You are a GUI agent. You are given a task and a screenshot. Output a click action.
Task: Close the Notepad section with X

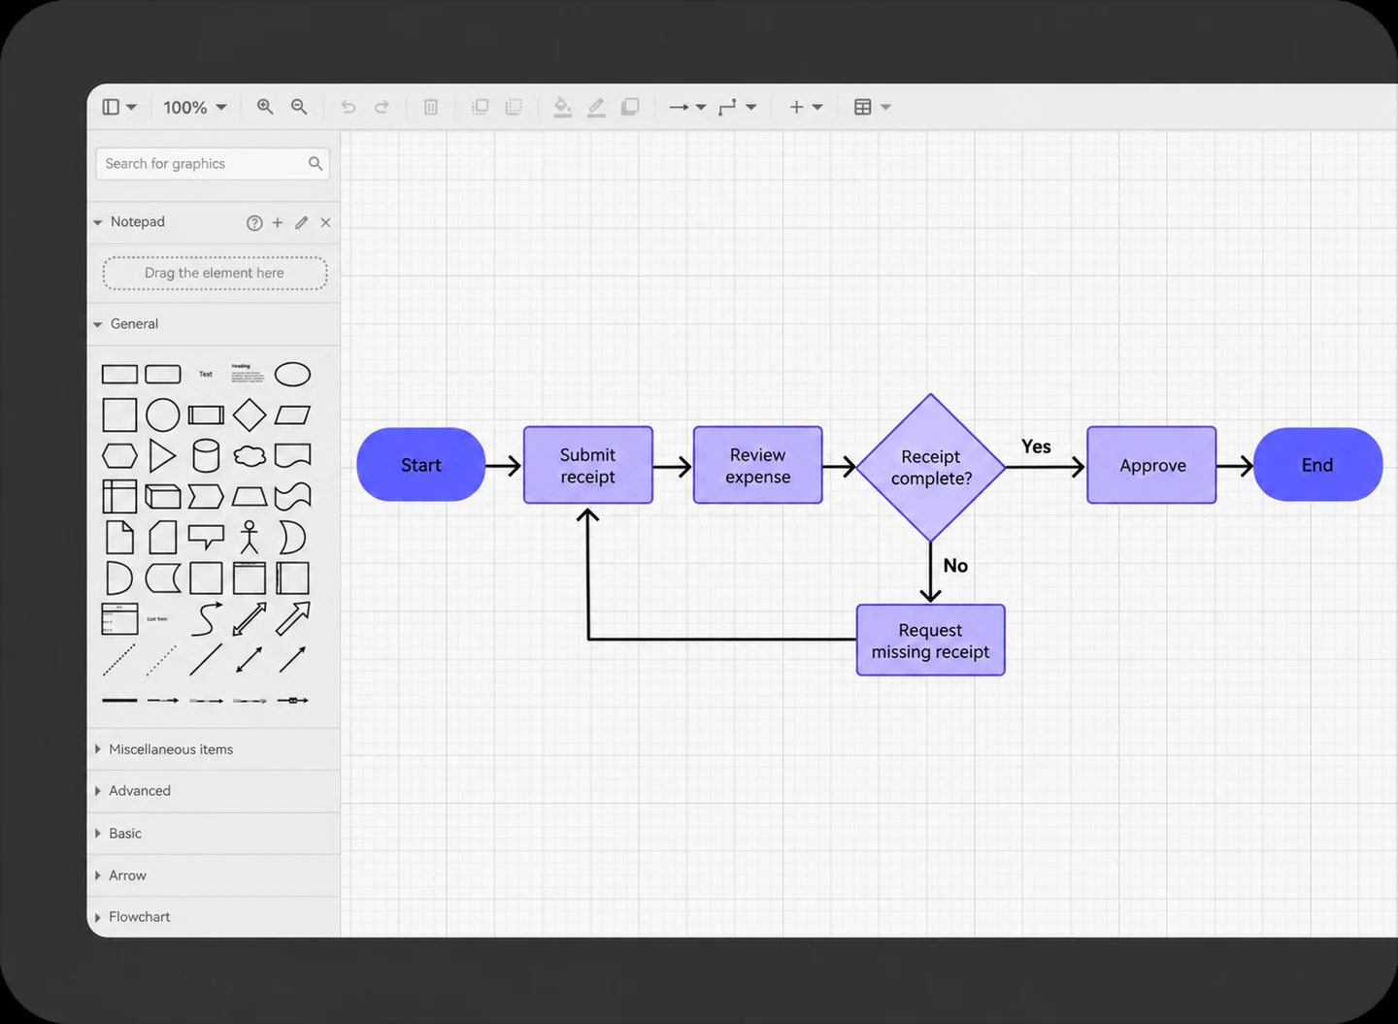(326, 222)
